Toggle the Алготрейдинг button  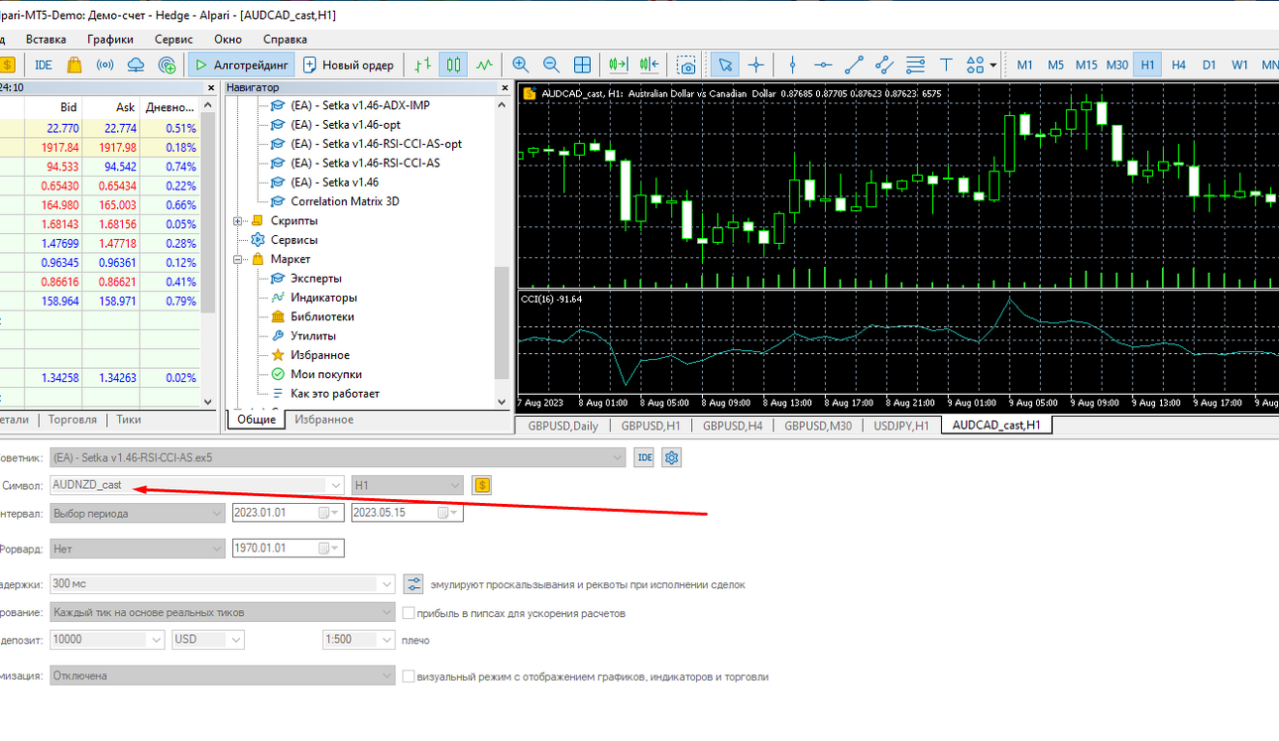click(x=242, y=64)
